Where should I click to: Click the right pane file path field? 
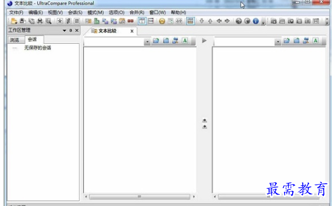tap(245, 42)
